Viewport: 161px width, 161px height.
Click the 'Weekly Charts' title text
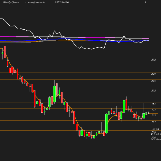click(x=11, y=2)
